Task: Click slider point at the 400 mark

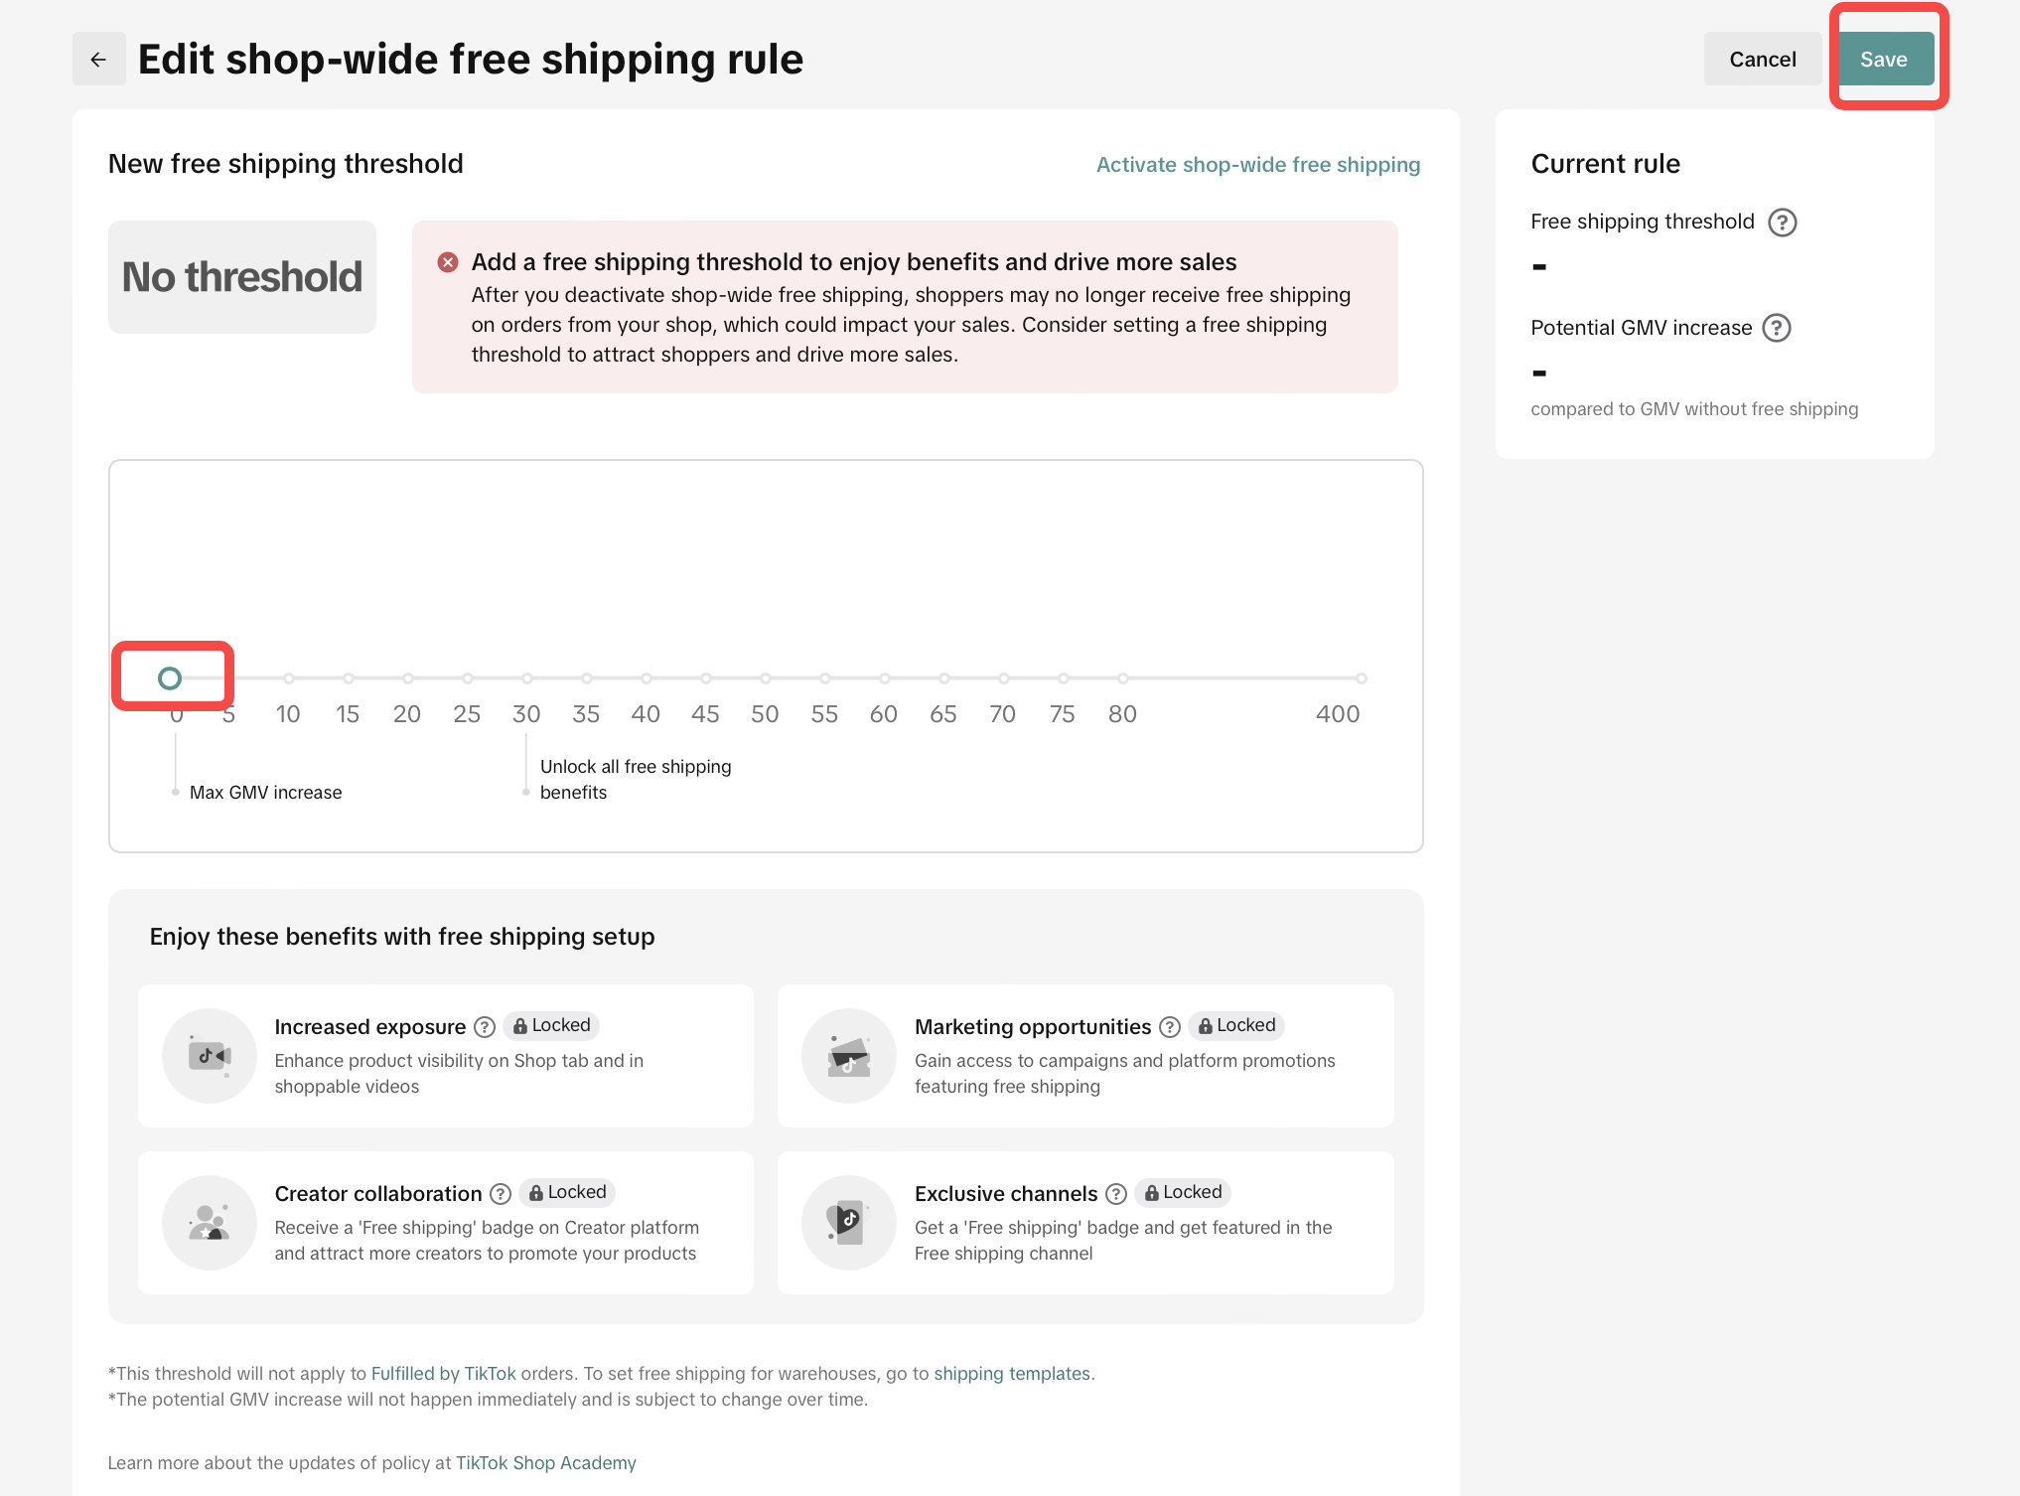Action: click(x=1362, y=678)
